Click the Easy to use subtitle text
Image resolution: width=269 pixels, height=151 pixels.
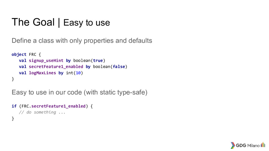tap(87, 23)
